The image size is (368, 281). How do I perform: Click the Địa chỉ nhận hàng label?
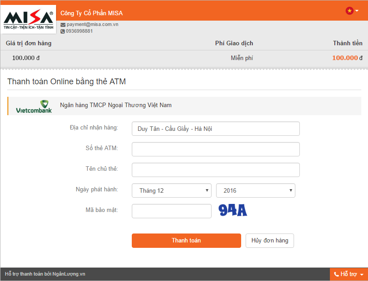click(x=94, y=127)
